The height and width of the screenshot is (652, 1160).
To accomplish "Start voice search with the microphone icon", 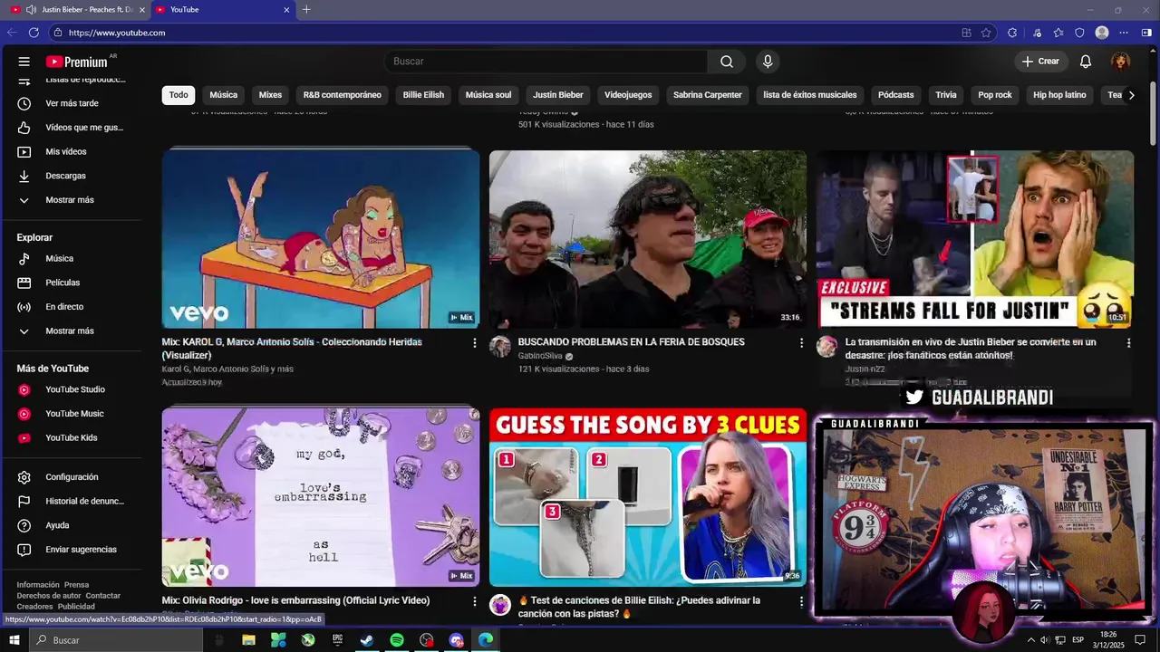I will tap(768, 62).
